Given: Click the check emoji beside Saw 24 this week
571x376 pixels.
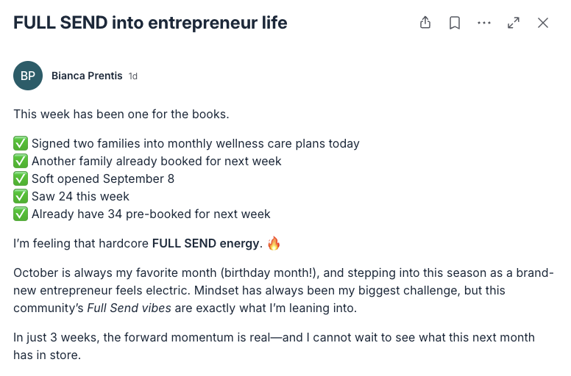Looking at the screenshot, I should click(21, 196).
